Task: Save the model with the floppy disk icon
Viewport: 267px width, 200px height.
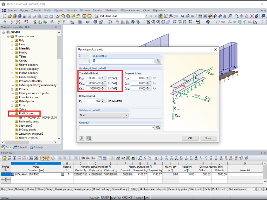Action: [25, 16]
